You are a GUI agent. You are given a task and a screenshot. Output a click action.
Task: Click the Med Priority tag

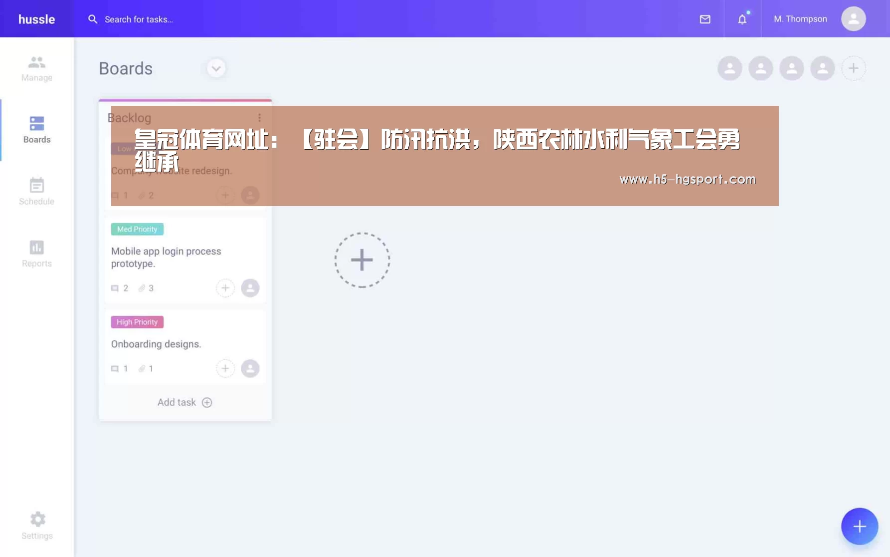(137, 229)
